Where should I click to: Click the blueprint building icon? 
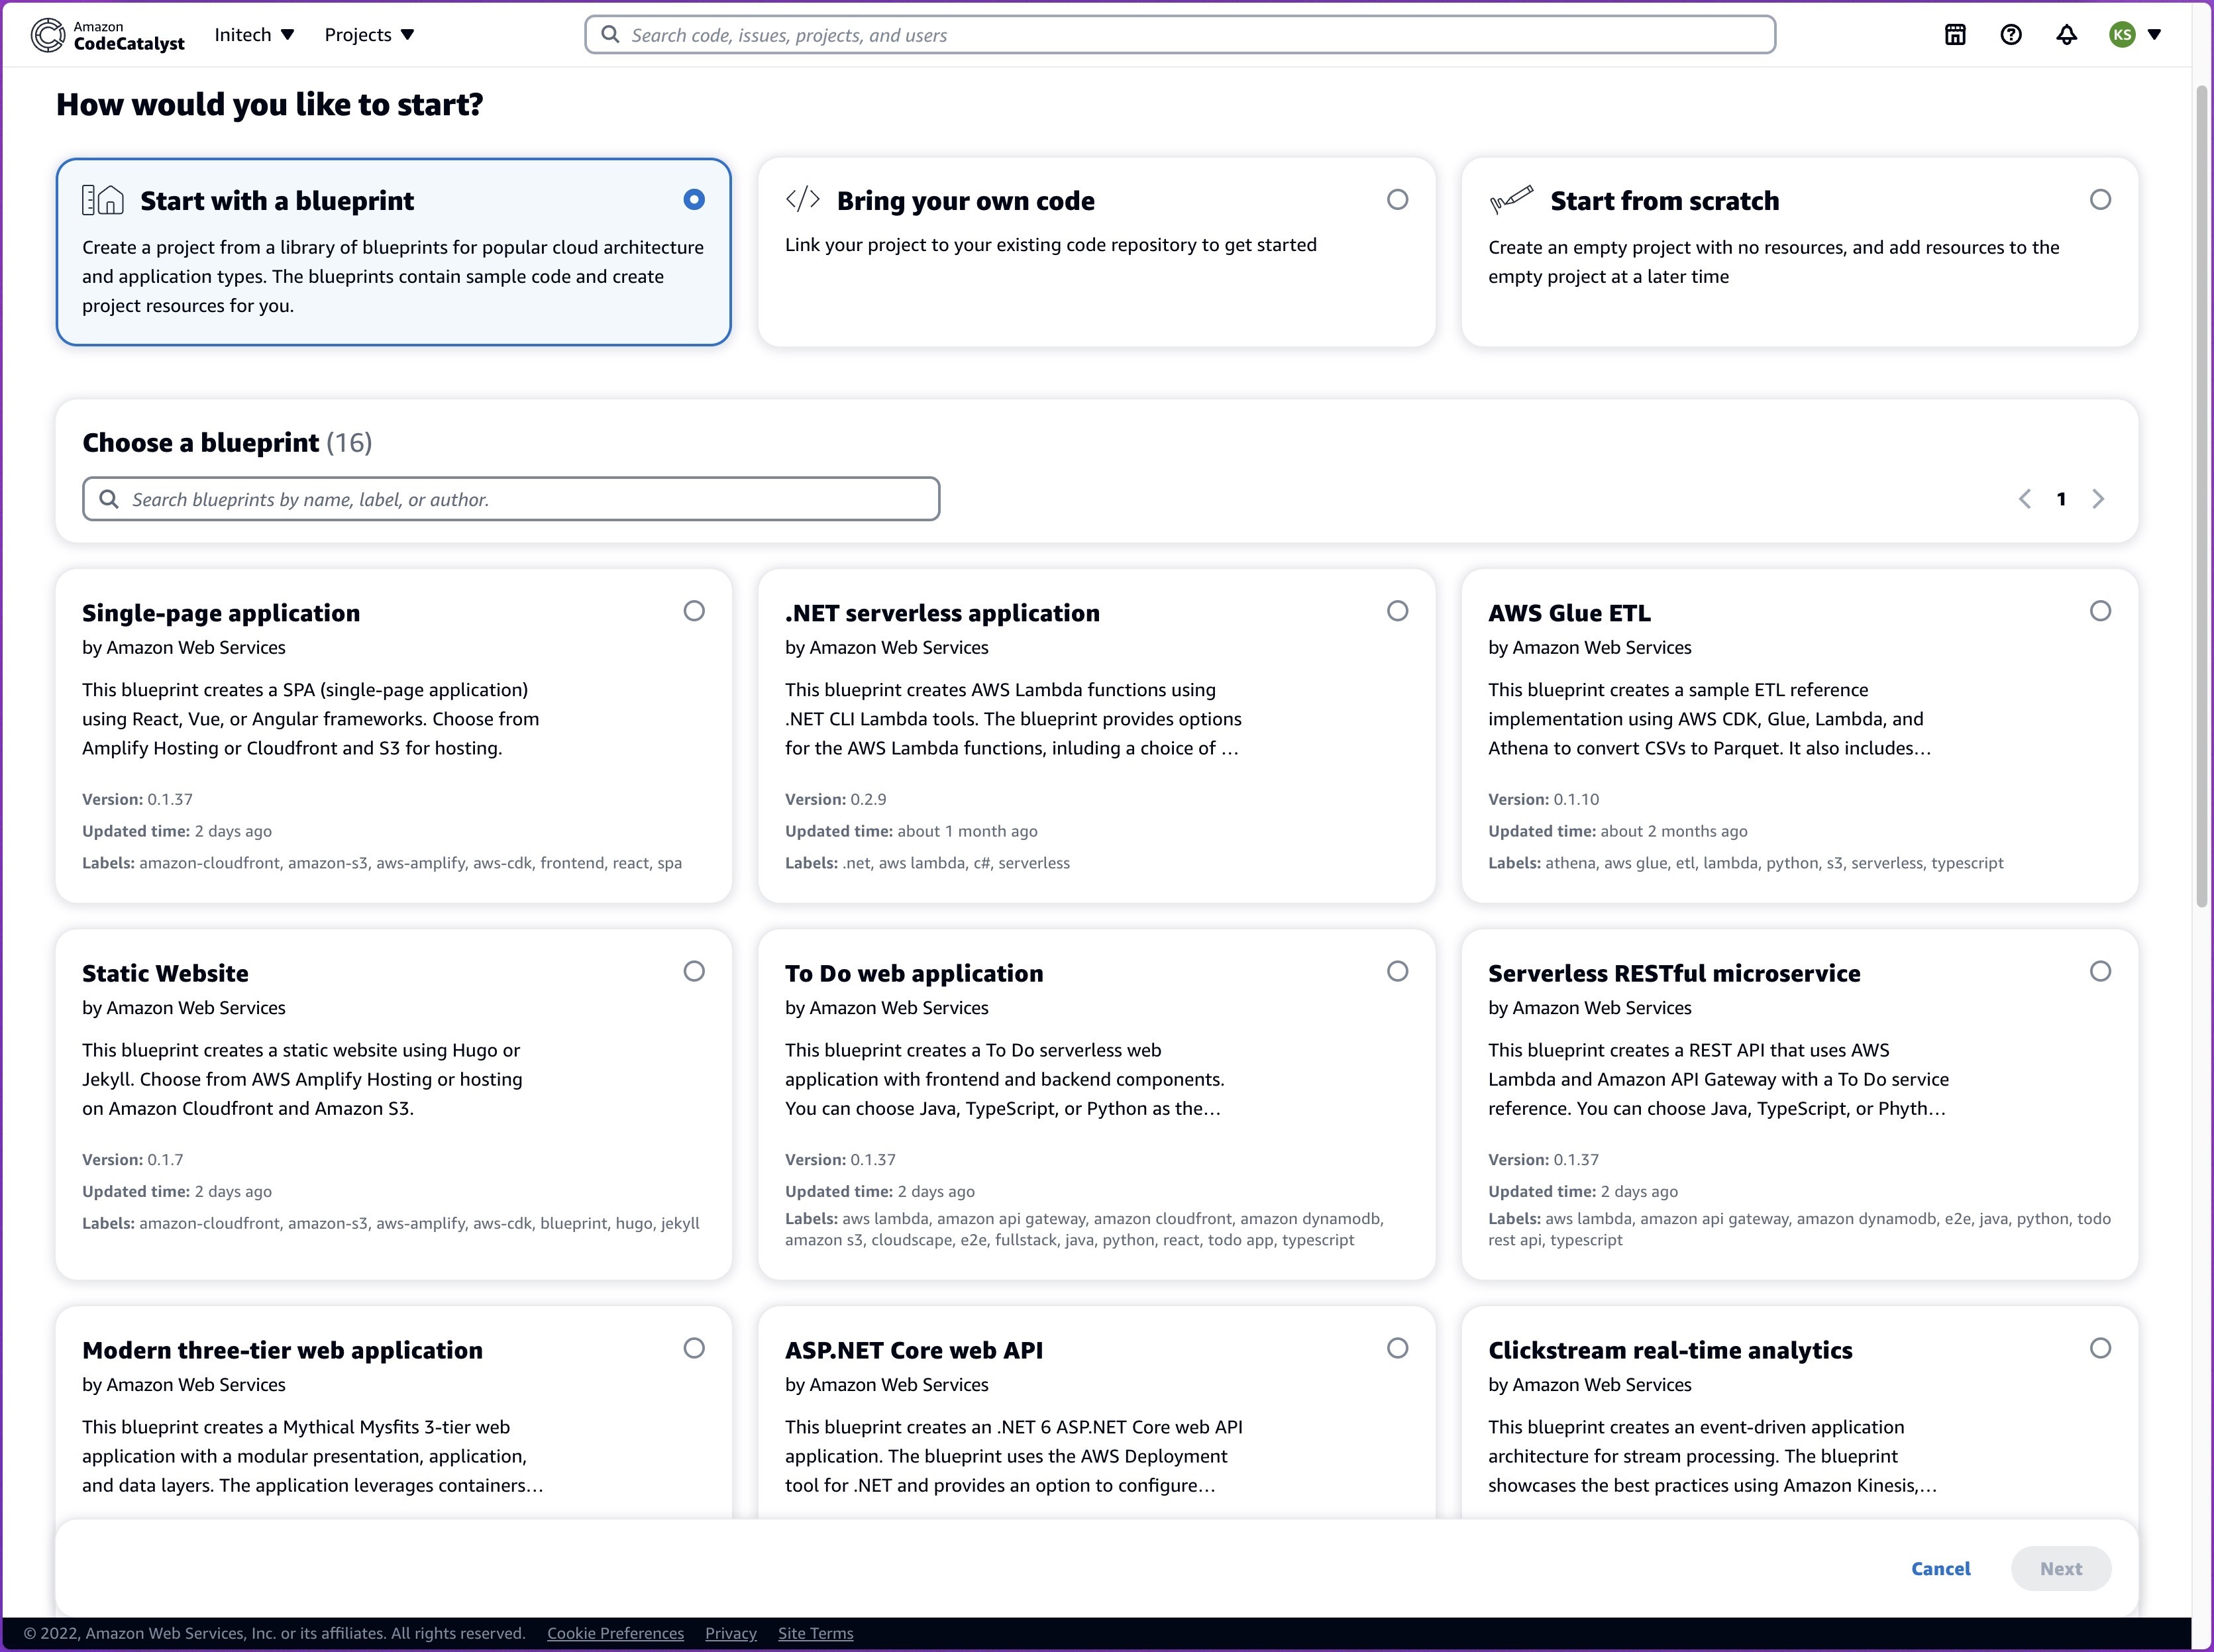[x=103, y=200]
